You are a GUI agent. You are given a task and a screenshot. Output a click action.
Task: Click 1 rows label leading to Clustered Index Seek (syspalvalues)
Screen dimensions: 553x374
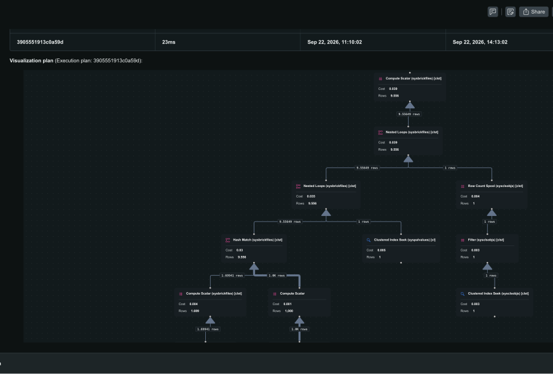coord(363,221)
